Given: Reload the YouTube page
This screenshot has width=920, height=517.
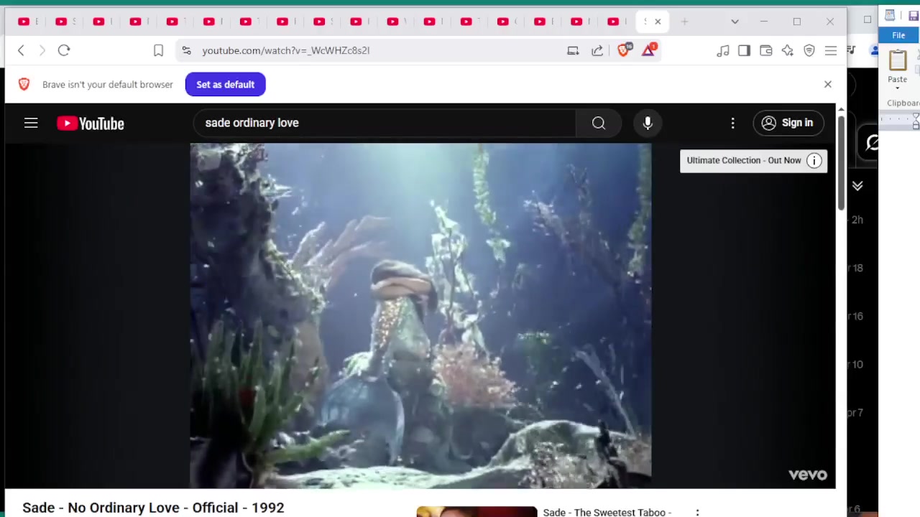Looking at the screenshot, I should point(64,50).
